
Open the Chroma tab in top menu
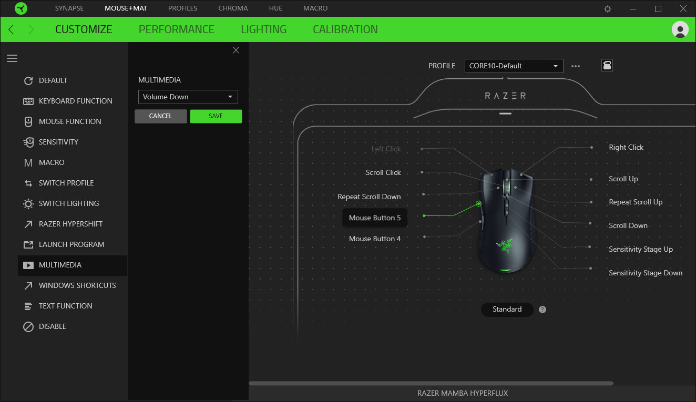233,8
